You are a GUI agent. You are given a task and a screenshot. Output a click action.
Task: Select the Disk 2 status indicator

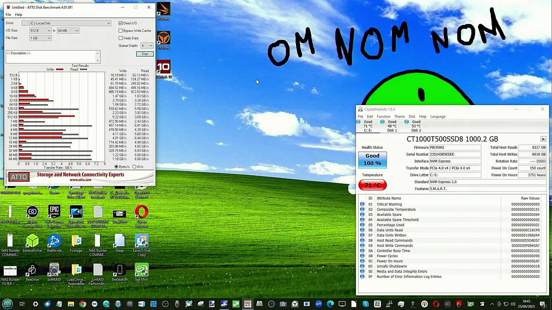click(416, 126)
